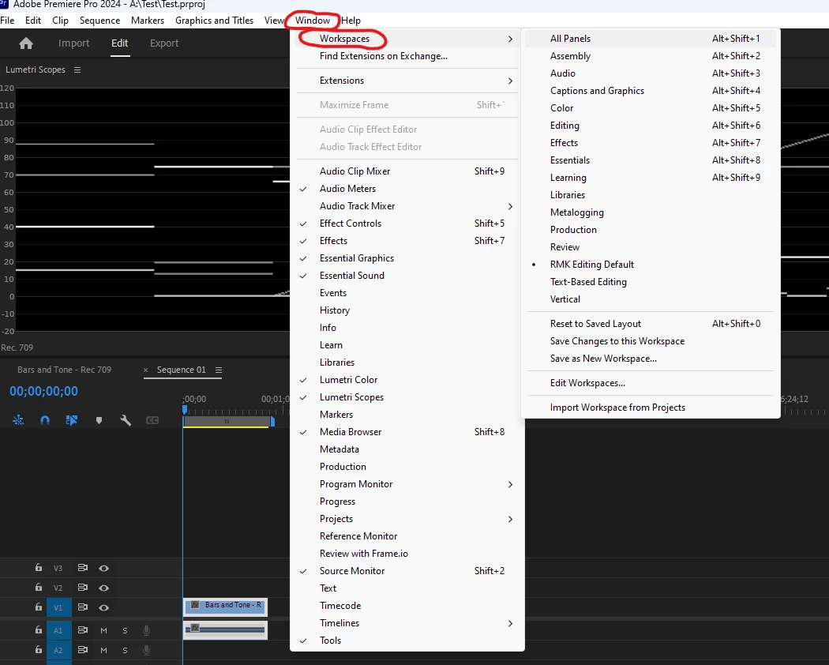Open the Window menu
Screen dimensions: 829x665
(x=313, y=21)
